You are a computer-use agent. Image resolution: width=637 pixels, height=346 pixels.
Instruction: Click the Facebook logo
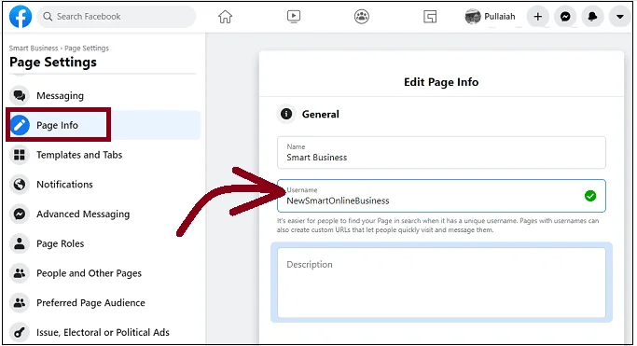tap(21, 17)
